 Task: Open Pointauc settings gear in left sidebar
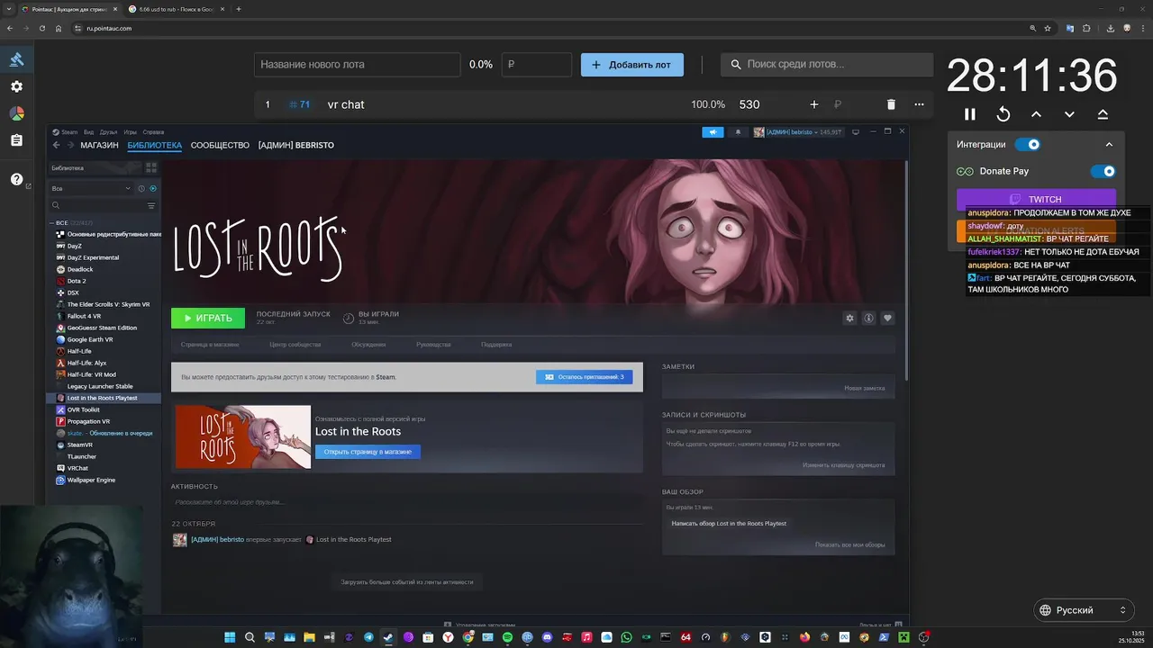pyautogui.click(x=16, y=86)
